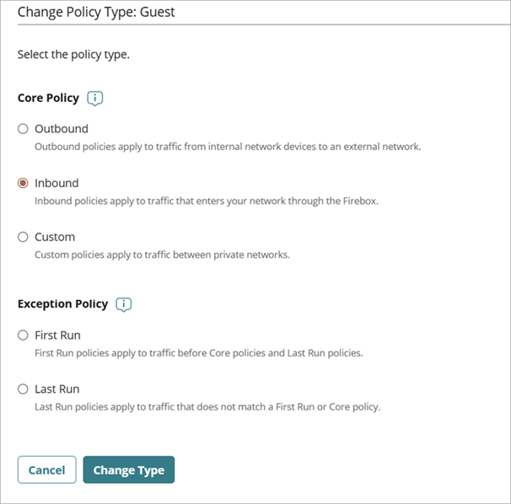The width and height of the screenshot is (511, 504).
Task: Click the Last Run policies description text
Action: [207, 407]
